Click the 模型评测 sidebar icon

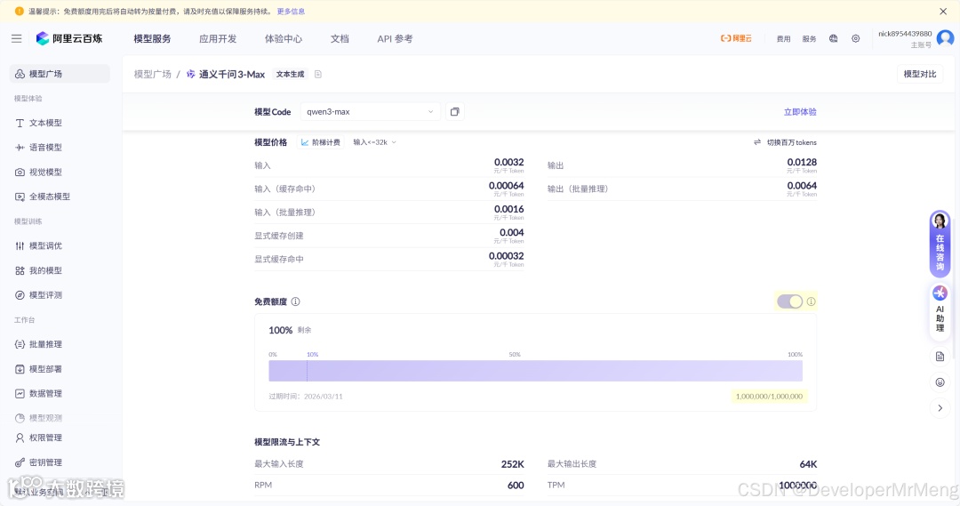tap(20, 295)
